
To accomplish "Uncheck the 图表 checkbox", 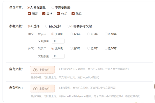I will pos(29,14).
